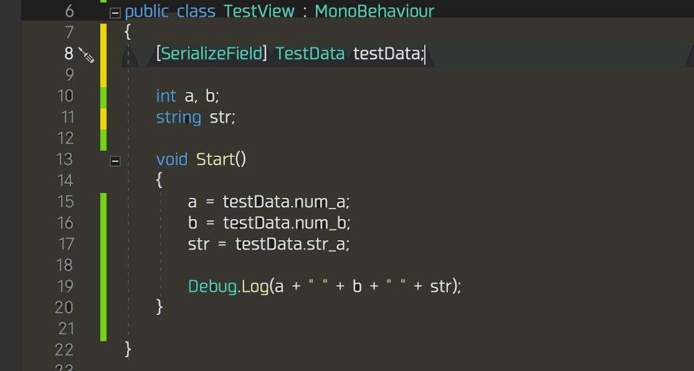Click the yellow change marker beside line 8
The image size is (694, 371).
103,54
